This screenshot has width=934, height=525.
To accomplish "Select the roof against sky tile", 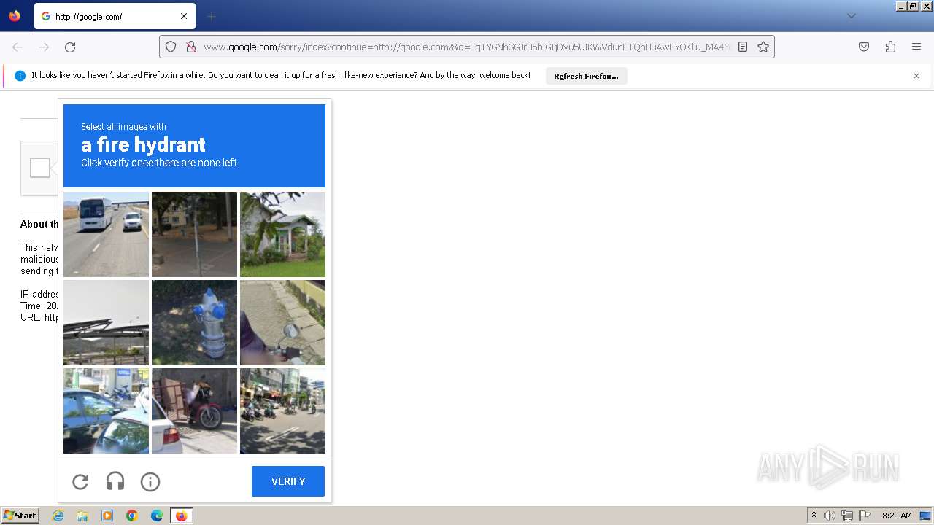I will click(x=106, y=322).
